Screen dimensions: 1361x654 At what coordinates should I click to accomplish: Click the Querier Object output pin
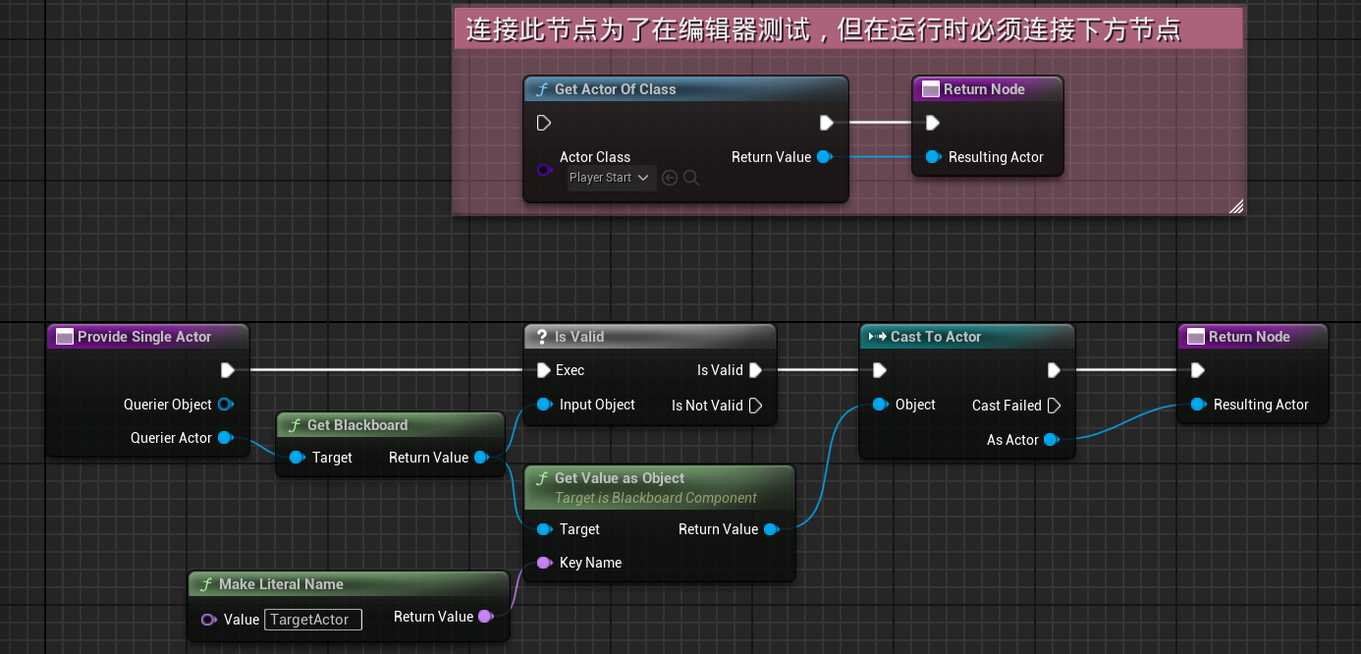[225, 405]
